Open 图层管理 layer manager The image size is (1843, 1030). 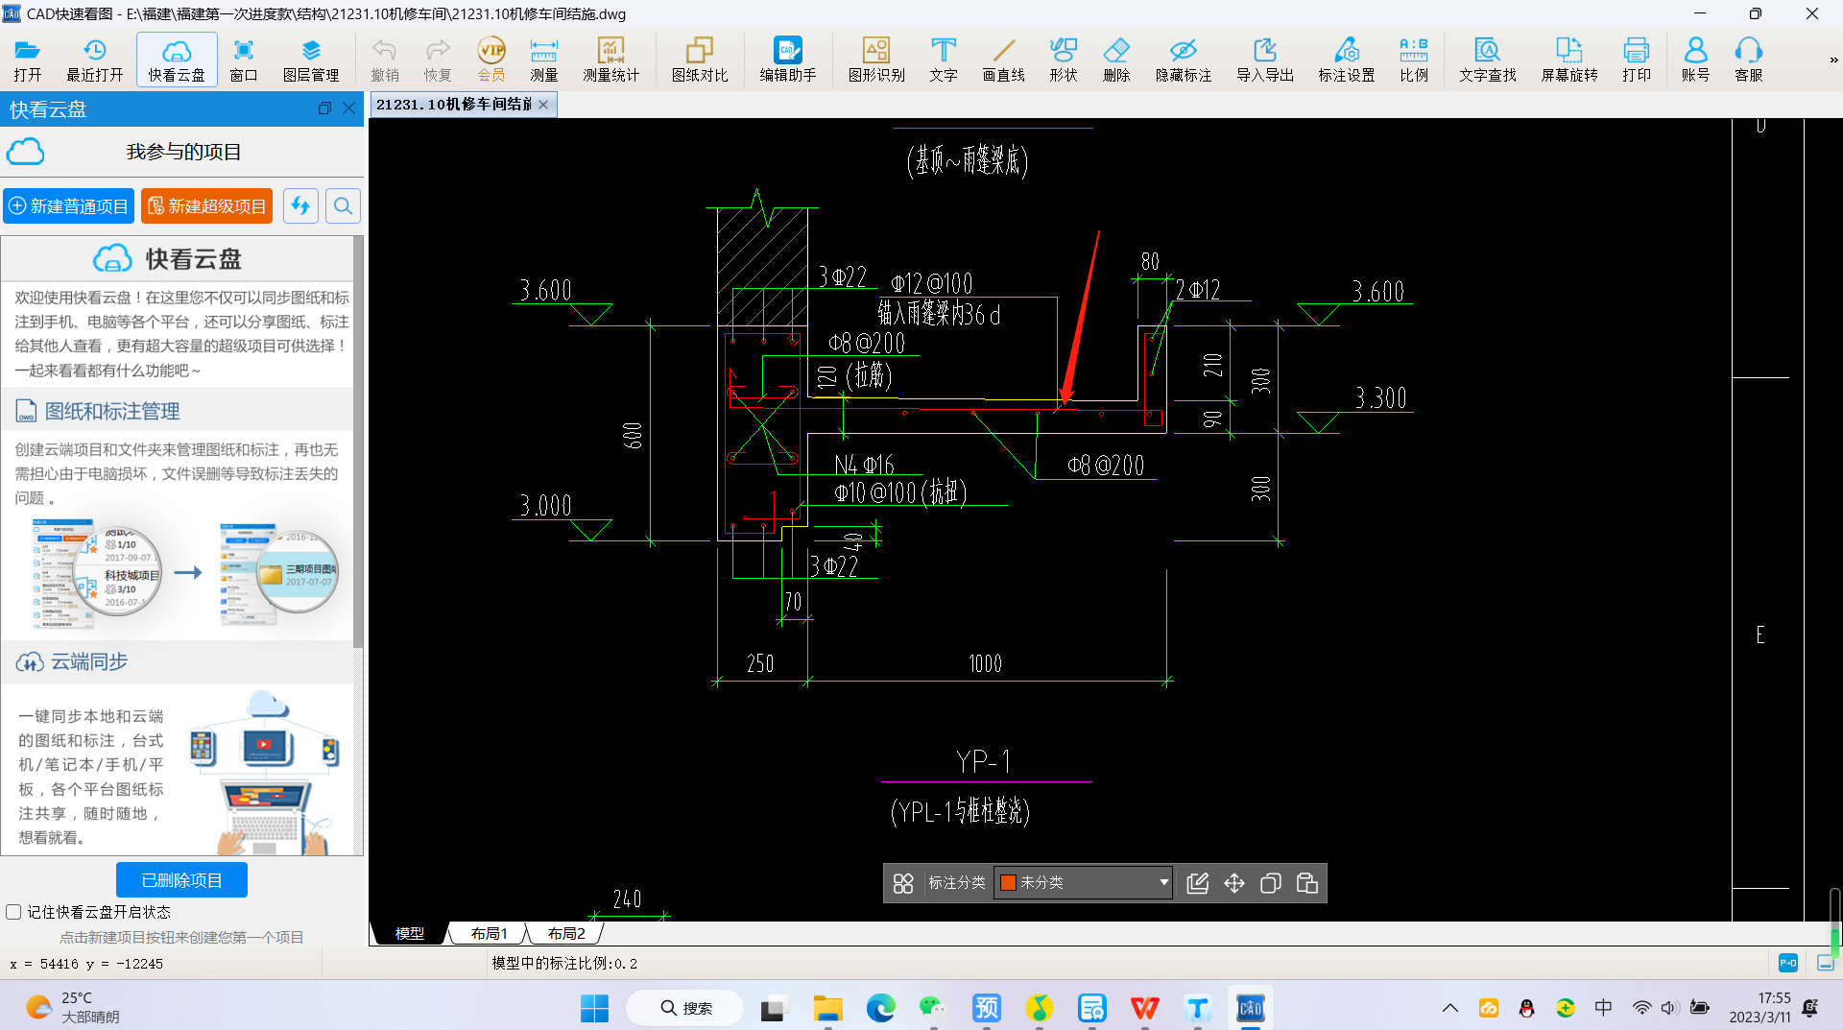pyautogui.click(x=310, y=60)
